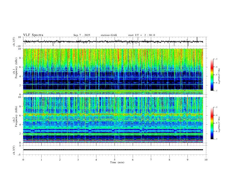
Task: Click inside the ch.2 spectrogram panel
Action: coord(113,120)
